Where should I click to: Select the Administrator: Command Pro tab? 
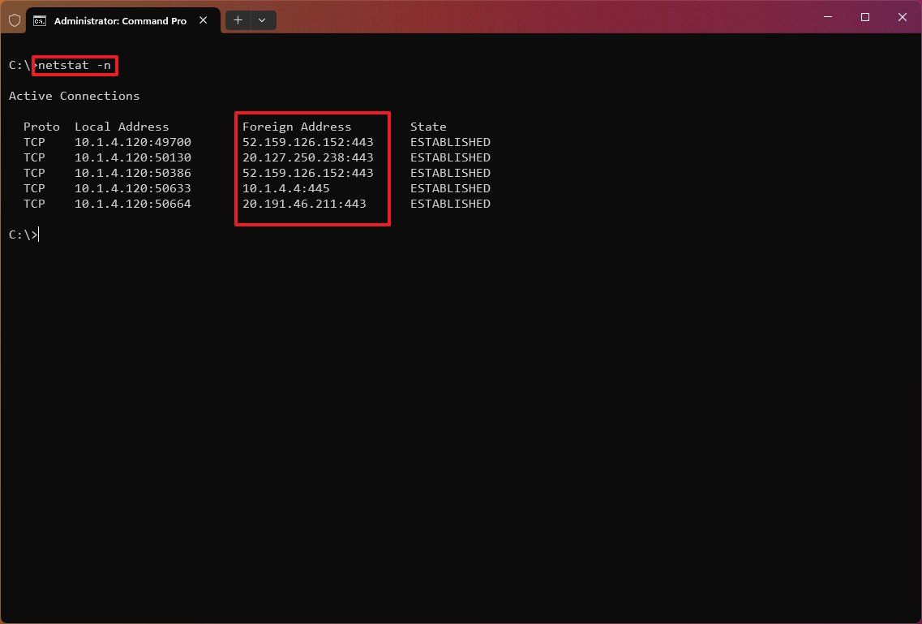pos(120,20)
